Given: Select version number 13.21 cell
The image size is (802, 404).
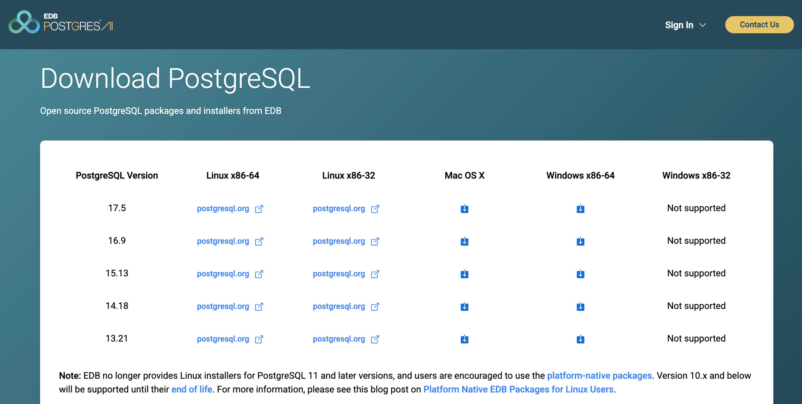Looking at the screenshot, I should click(x=117, y=339).
